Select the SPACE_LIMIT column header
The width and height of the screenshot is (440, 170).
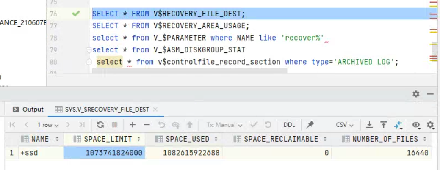[104, 139]
